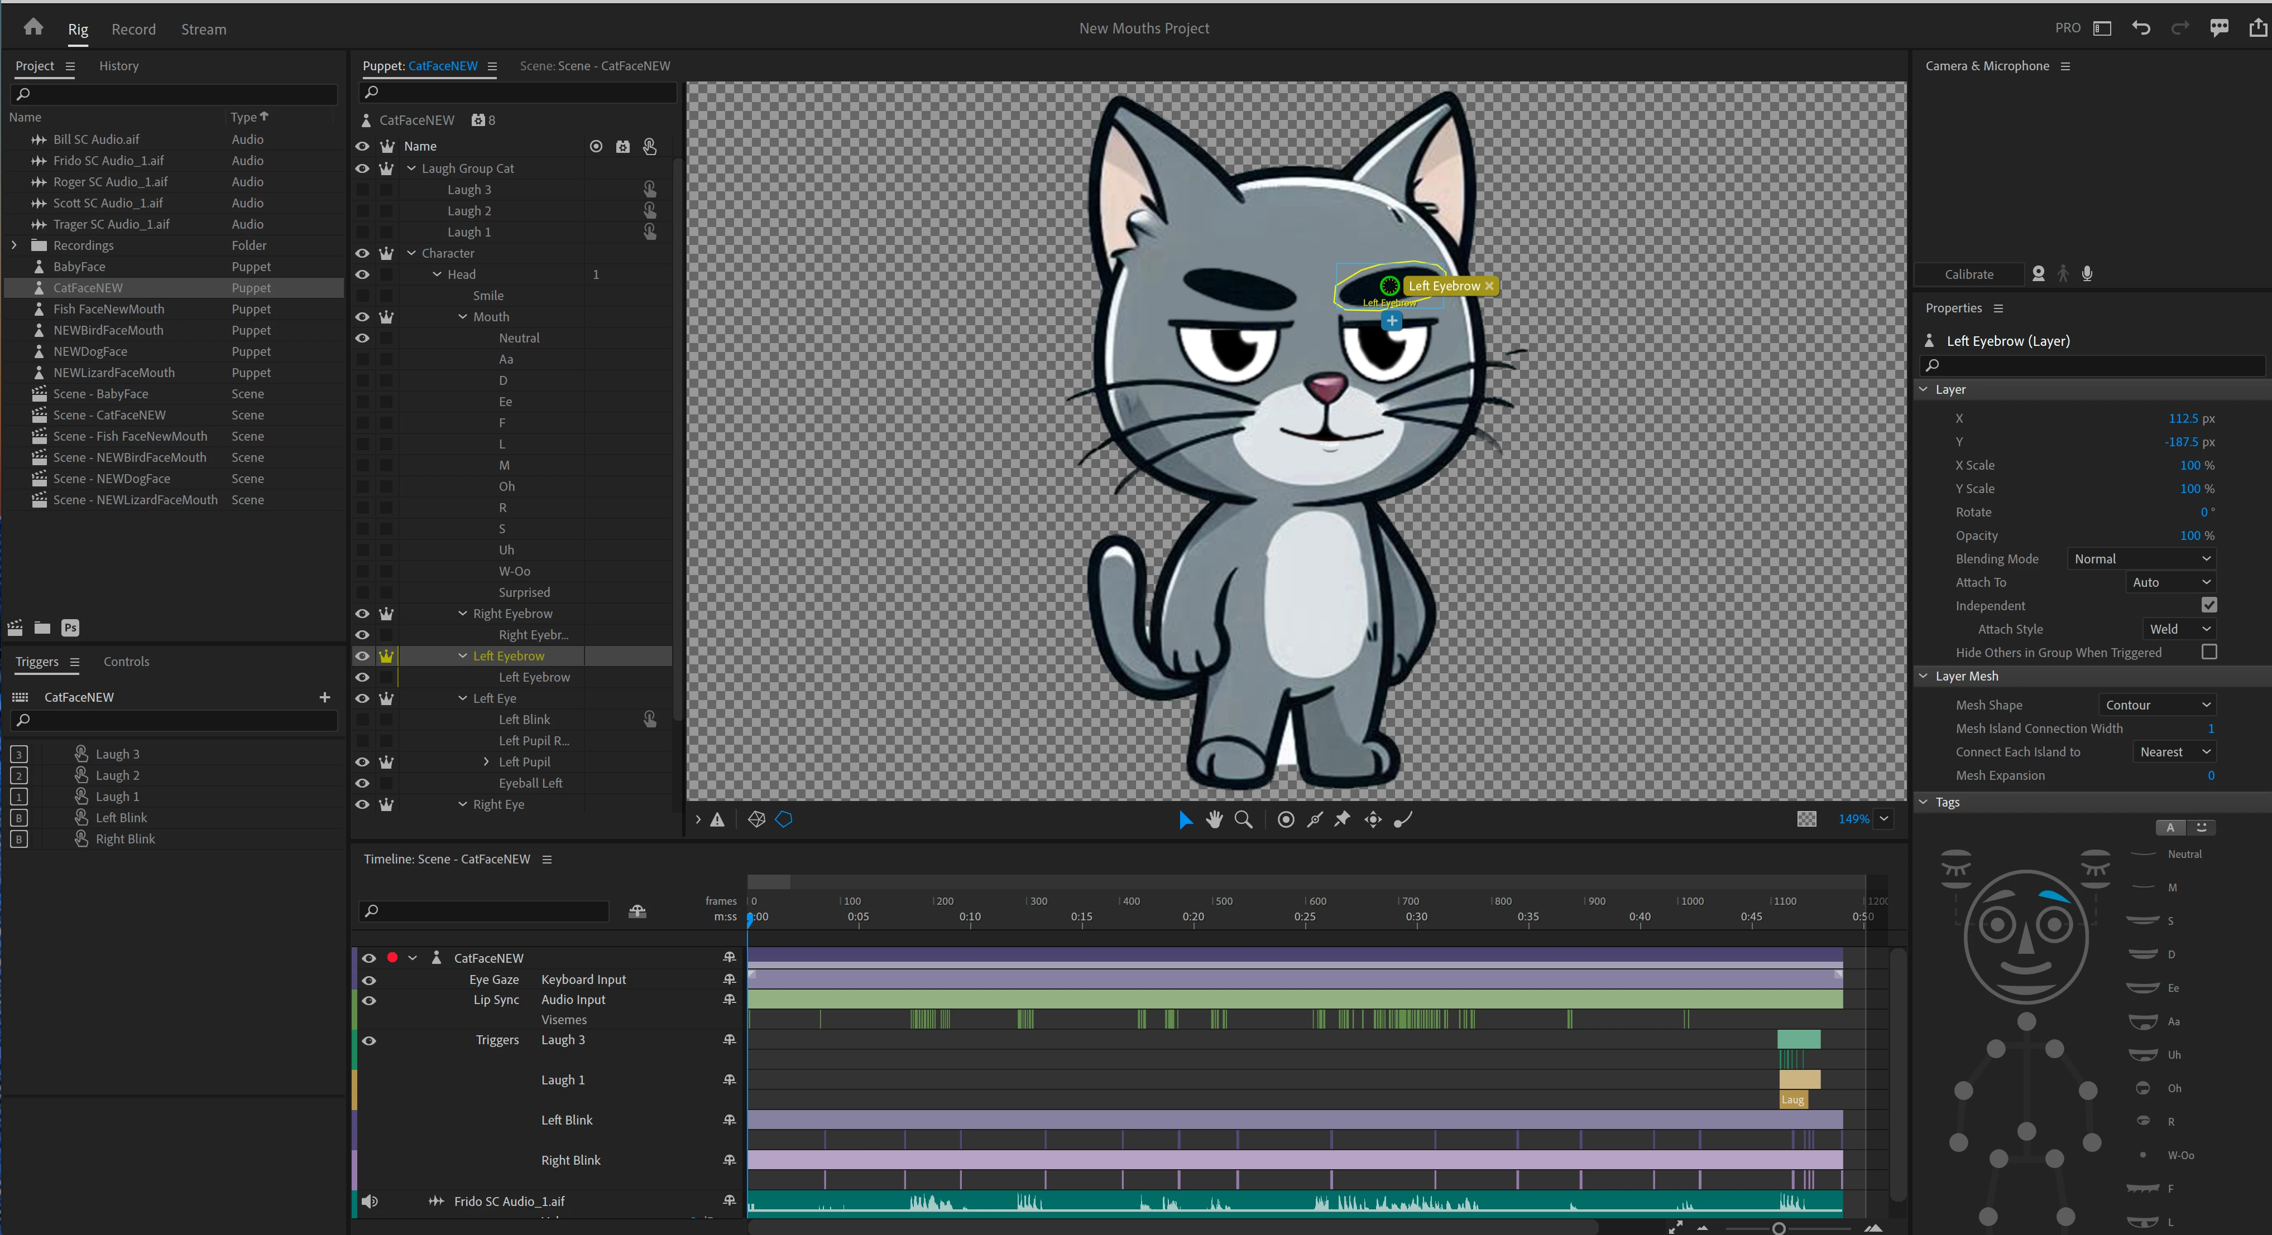The height and width of the screenshot is (1235, 2272).
Task: Switch to the Record workspace tab
Action: (133, 29)
